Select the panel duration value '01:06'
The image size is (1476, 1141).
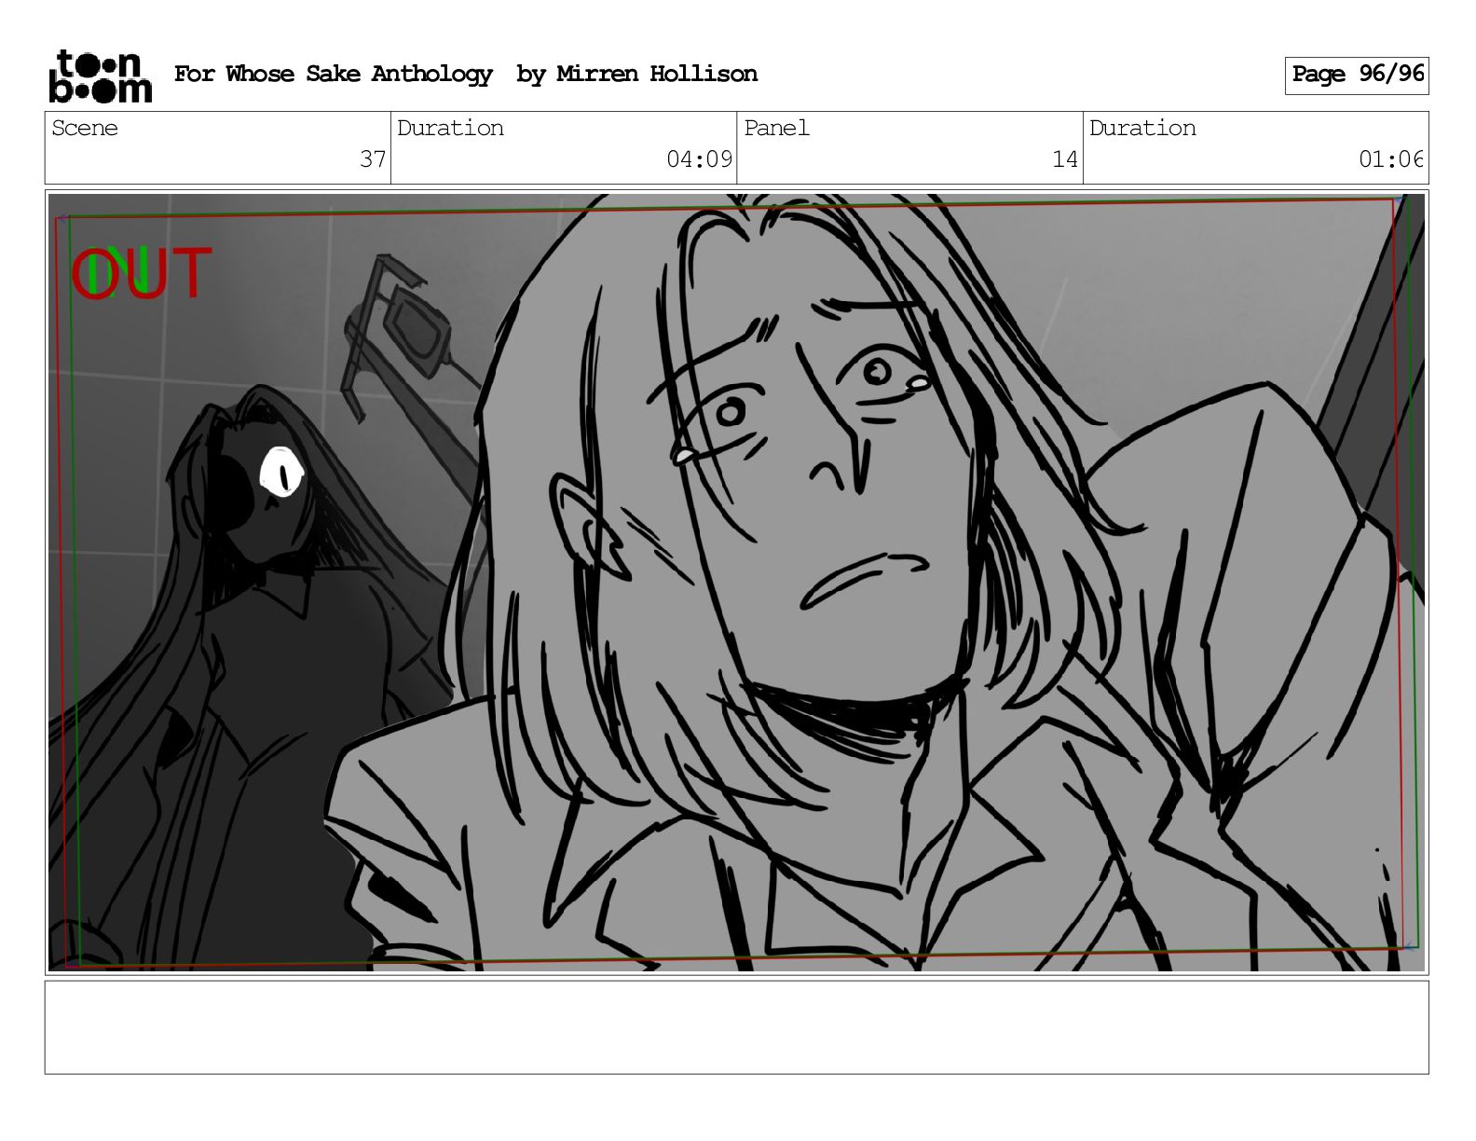pyautogui.click(x=1391, y=159)
